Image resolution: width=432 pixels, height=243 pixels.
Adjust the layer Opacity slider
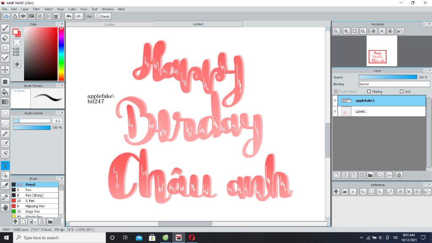tap(388, 77)
